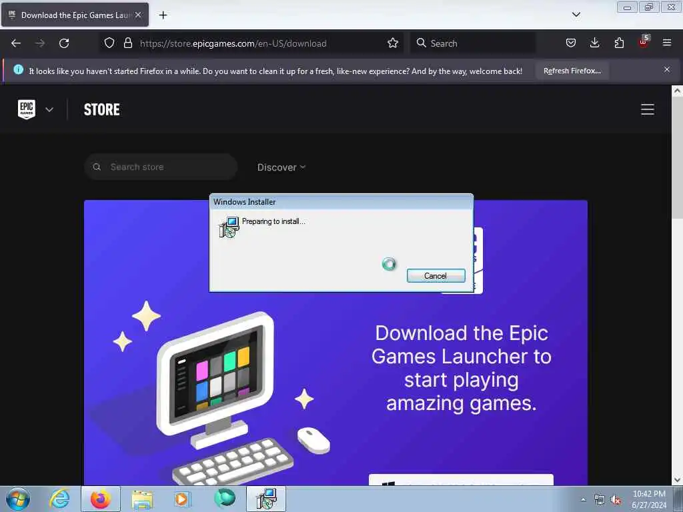Click the address bar URL
The width and height of the screenshot is (683, 512).
233,43
